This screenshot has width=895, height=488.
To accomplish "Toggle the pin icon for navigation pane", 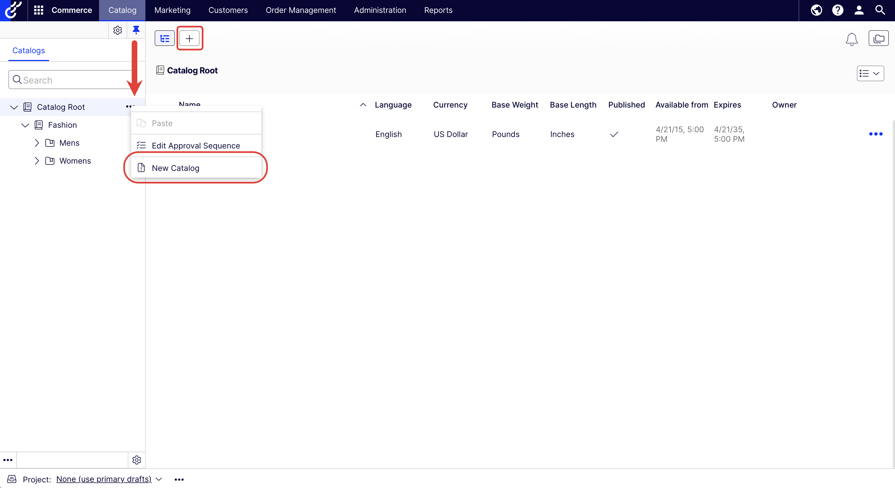I will (136, 30).
